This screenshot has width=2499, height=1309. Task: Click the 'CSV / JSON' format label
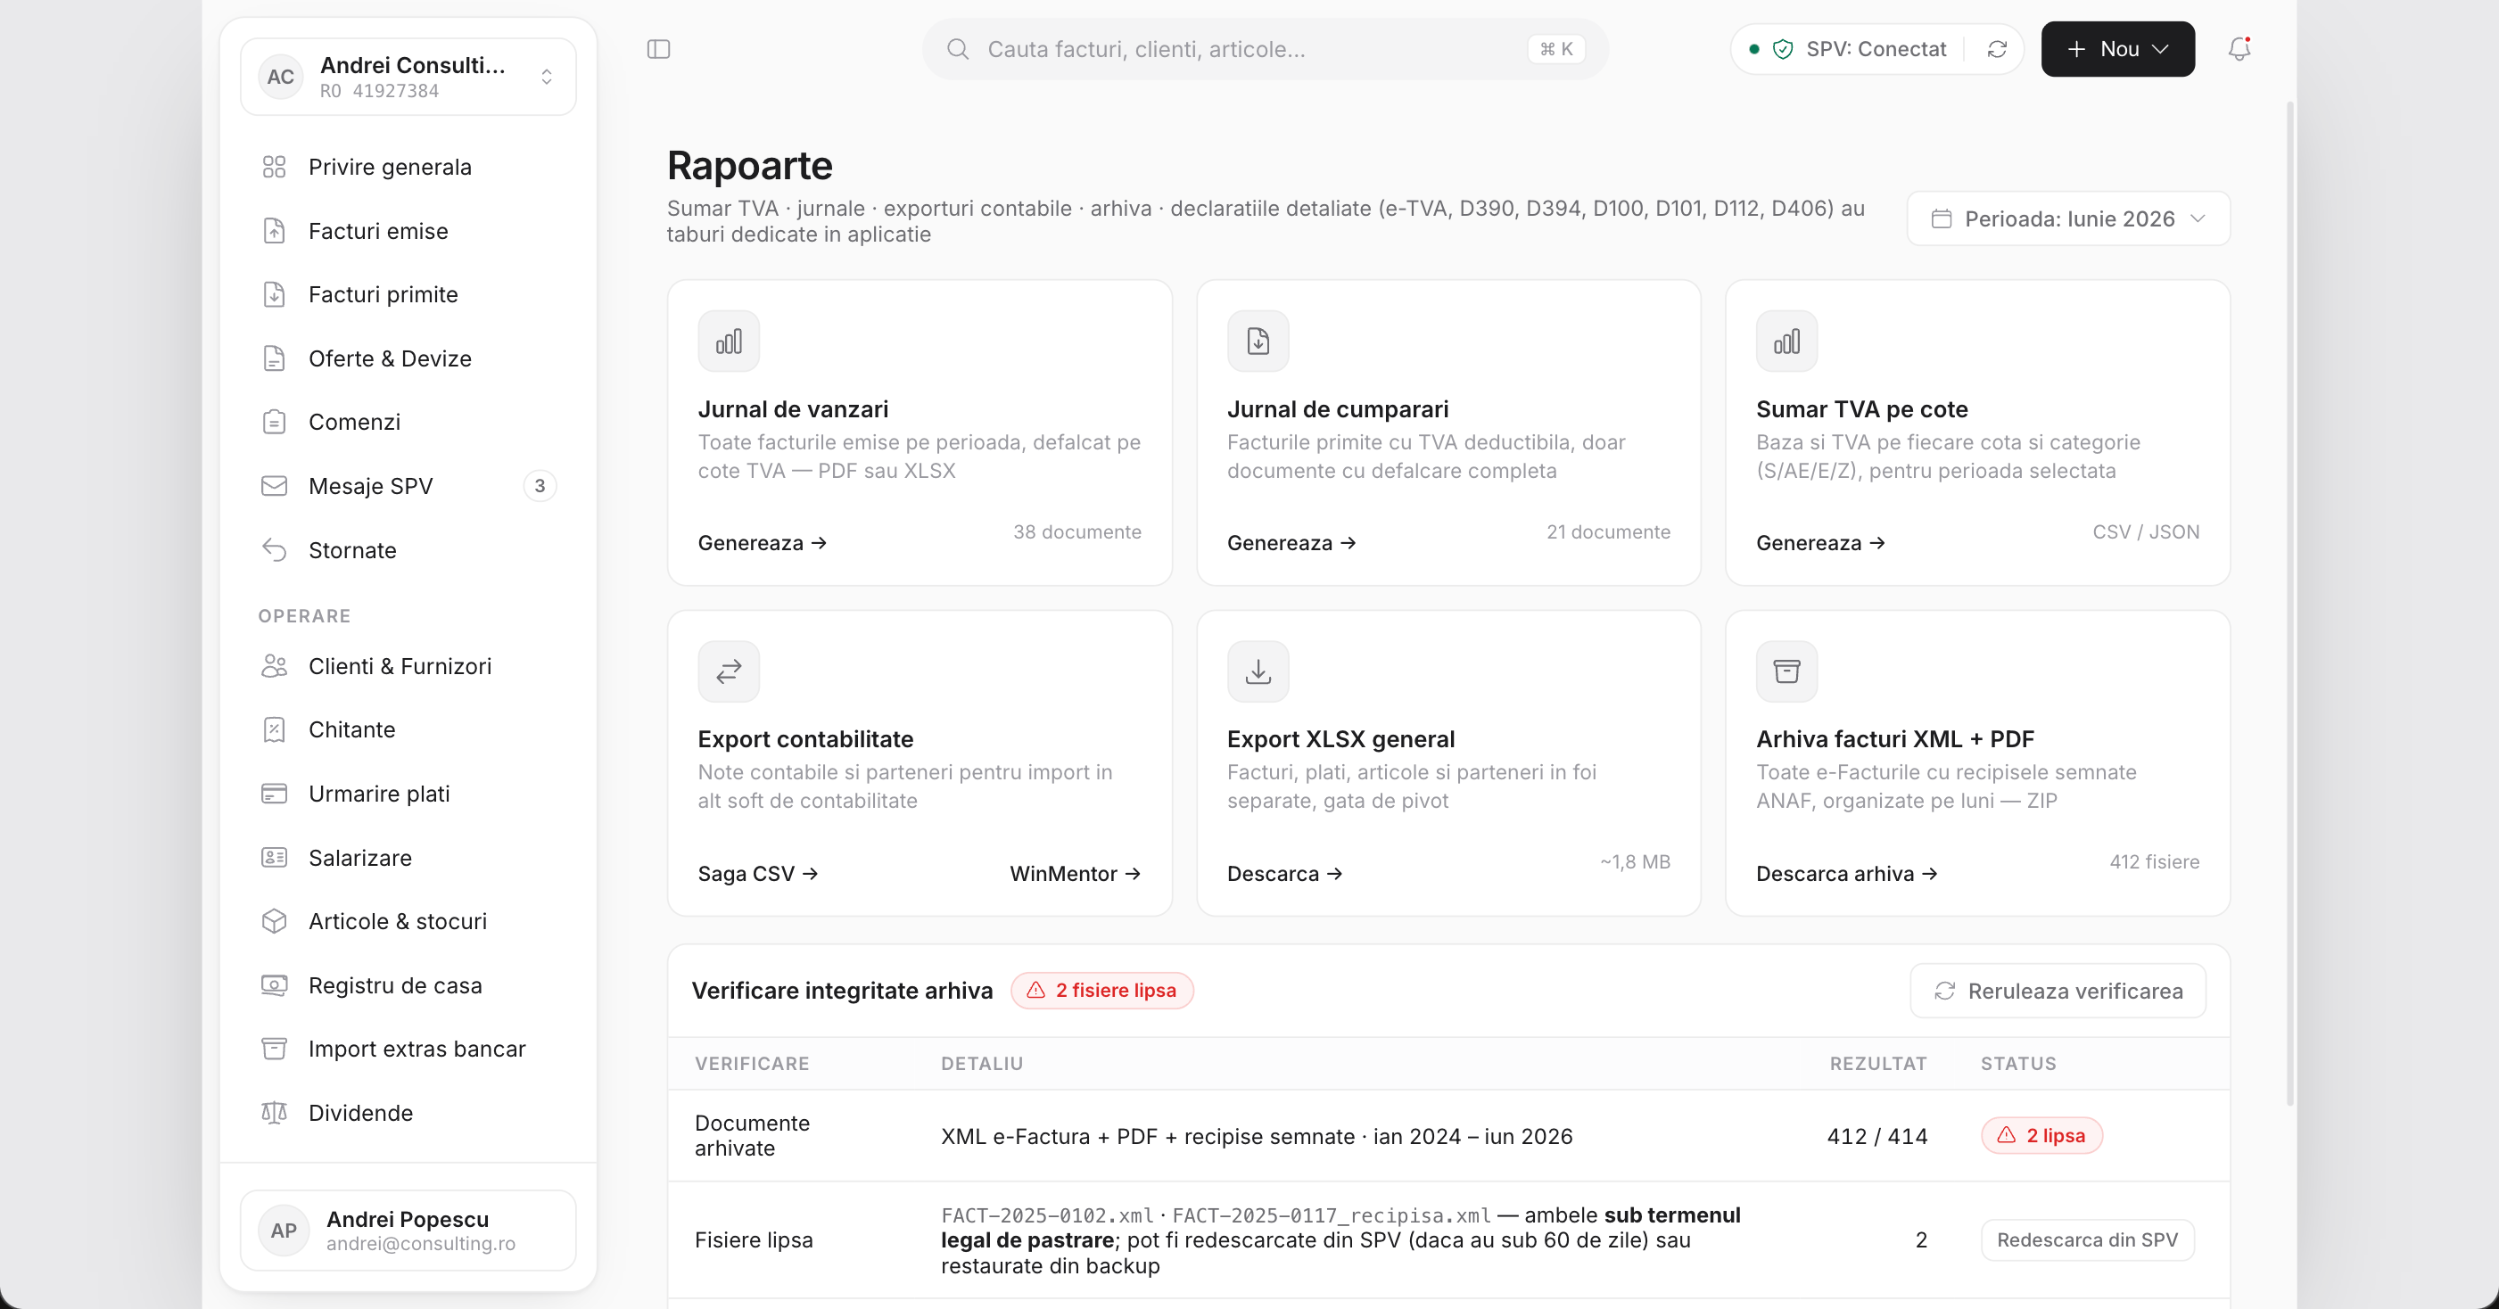click(x=2145, y=532)
